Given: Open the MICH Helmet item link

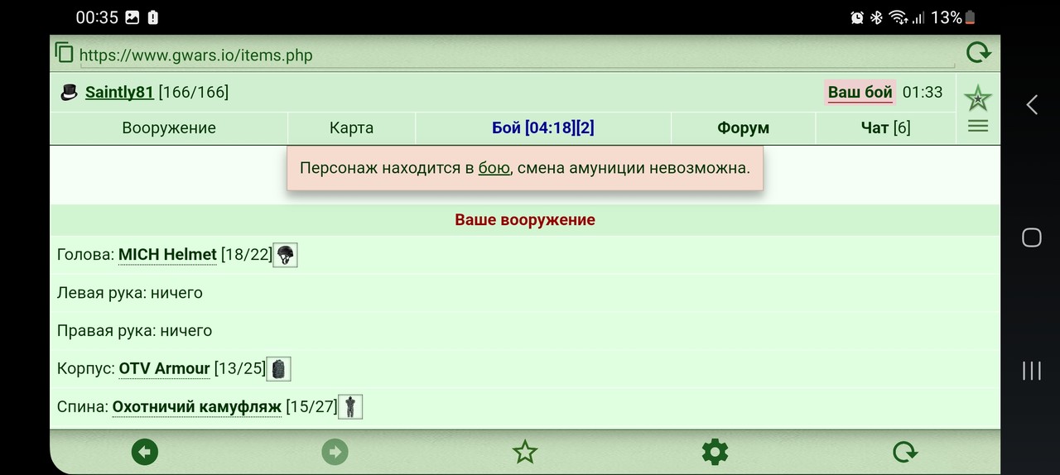Looking at the screenshot, I should tap(167, 255).
